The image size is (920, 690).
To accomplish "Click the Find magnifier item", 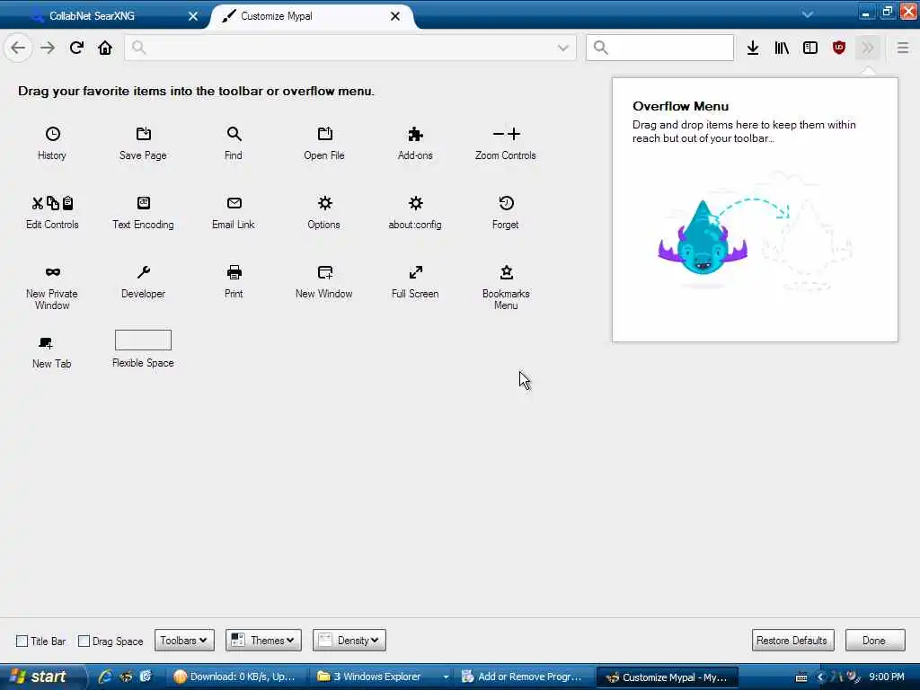I will pos(234,143).
